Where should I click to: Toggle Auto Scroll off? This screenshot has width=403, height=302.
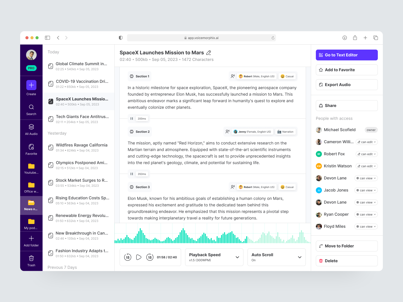pyautogui.click(x=276, y=257)
